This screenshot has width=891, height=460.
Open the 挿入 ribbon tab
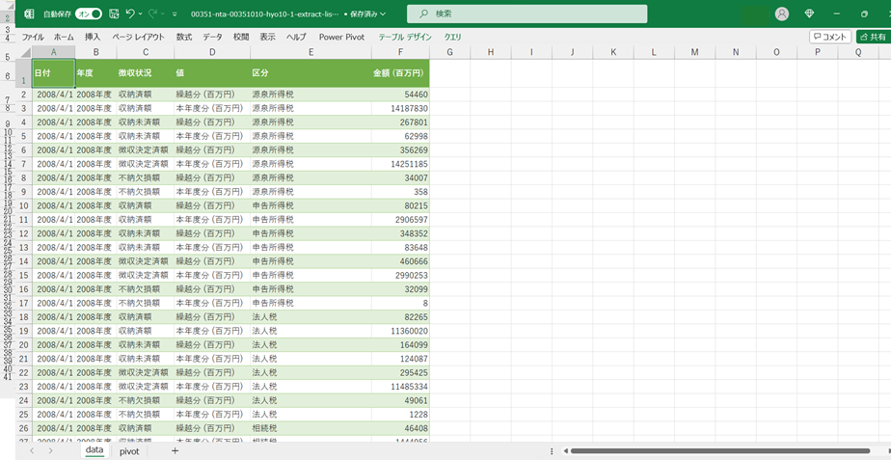tap(93, 37)
